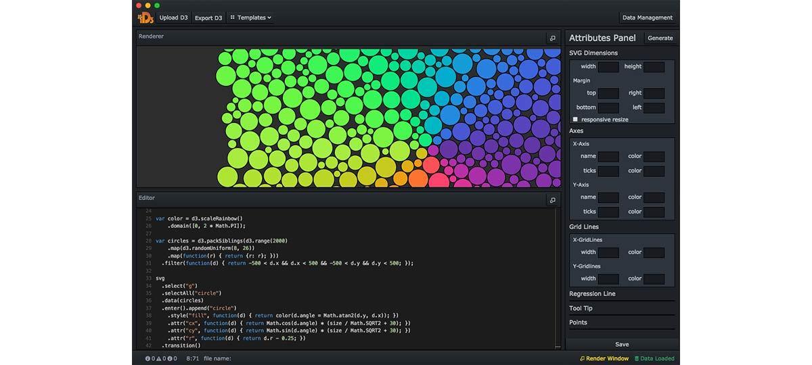Click the Render Window icon
Image resolution: width=812 pixels, height=365 pixels.
click(x=582, y=358)
